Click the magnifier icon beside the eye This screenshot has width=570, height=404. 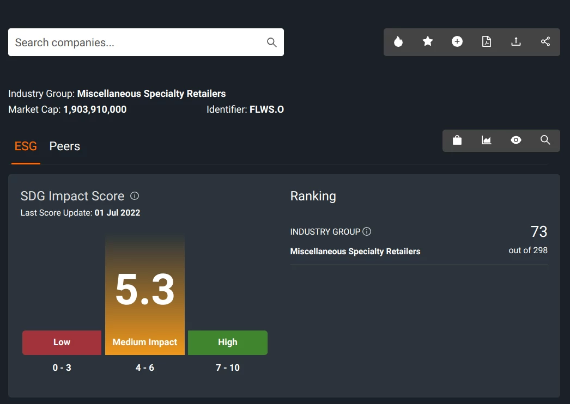click(545, 140)
